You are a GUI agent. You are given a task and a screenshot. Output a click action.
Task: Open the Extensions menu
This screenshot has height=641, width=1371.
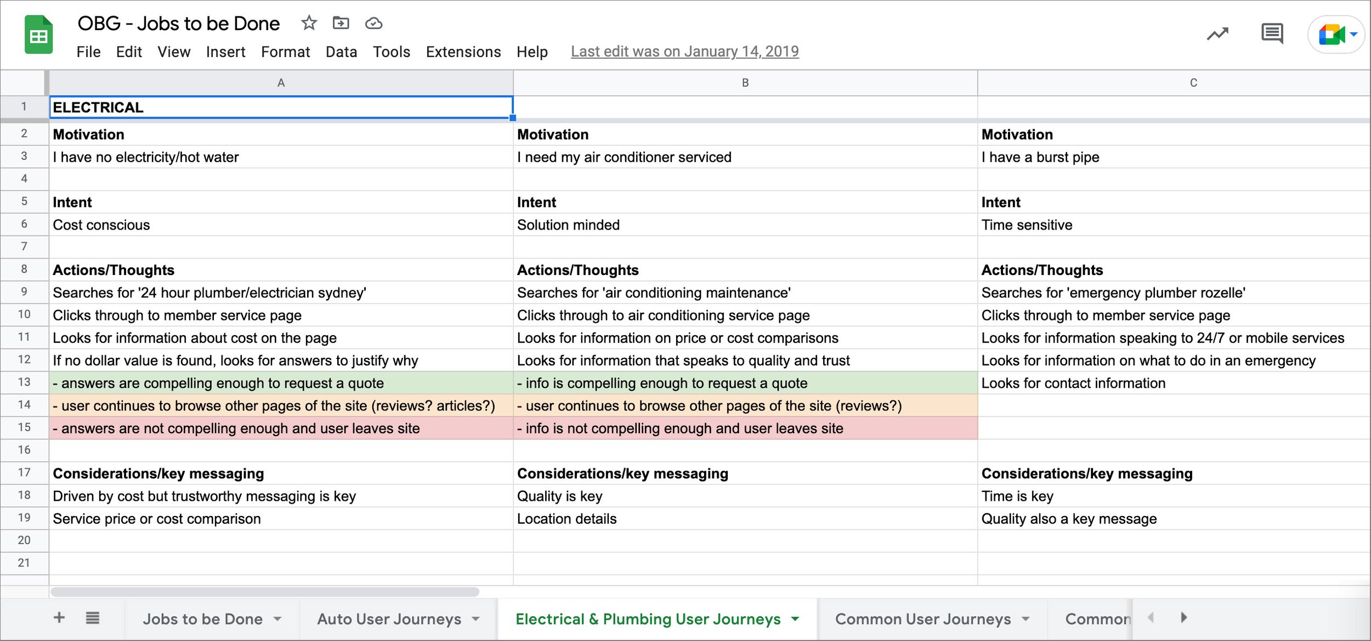point(463,51)
